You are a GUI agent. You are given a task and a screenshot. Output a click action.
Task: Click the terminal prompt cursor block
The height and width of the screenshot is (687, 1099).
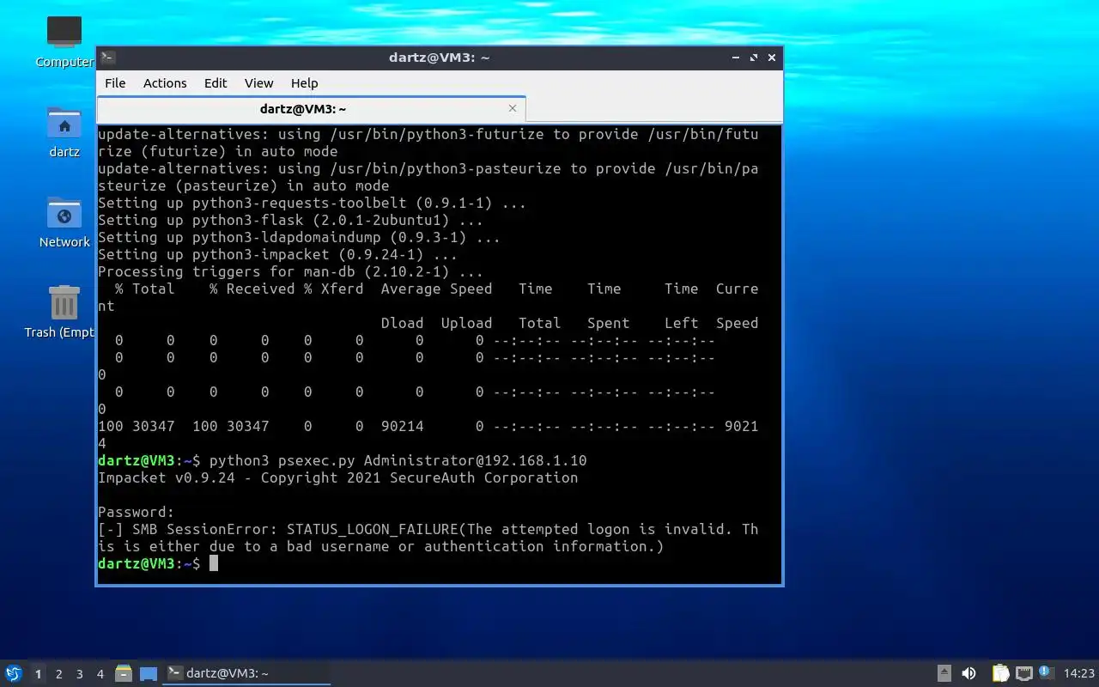pyautogui.click(x=214, y=563)
